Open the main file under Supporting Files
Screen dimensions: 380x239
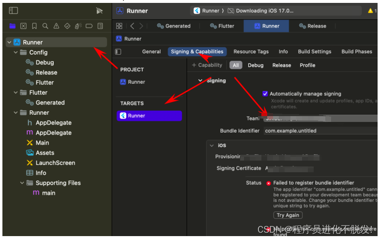tap(44, 193)
